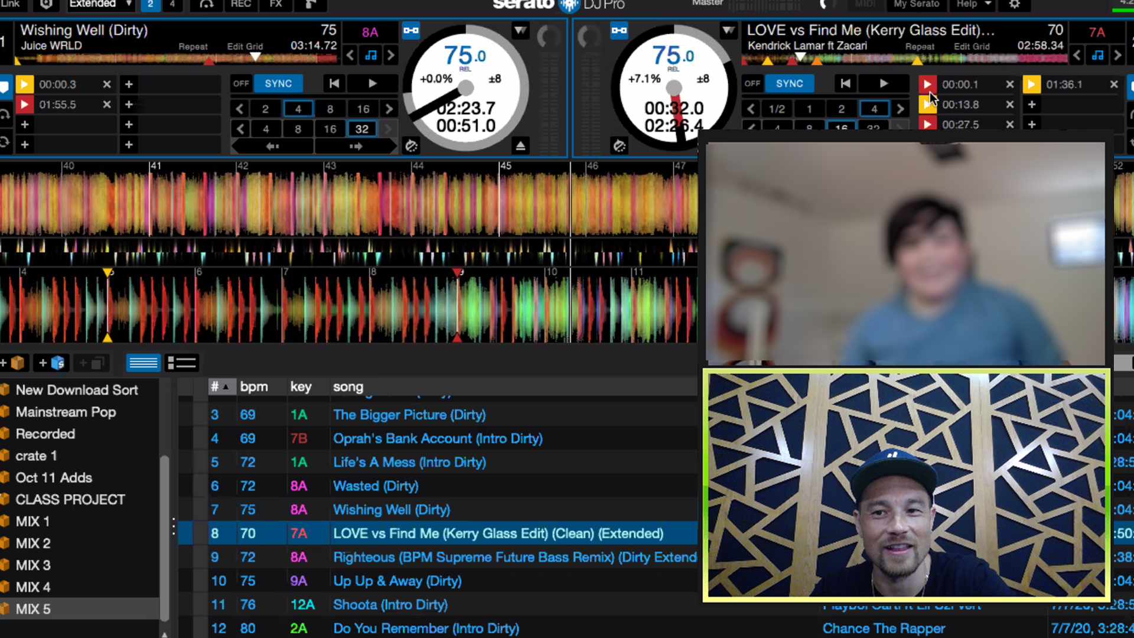Open the REC recording panel
The width and height of the screenshot is (1134, 638).
coord(240,5)
